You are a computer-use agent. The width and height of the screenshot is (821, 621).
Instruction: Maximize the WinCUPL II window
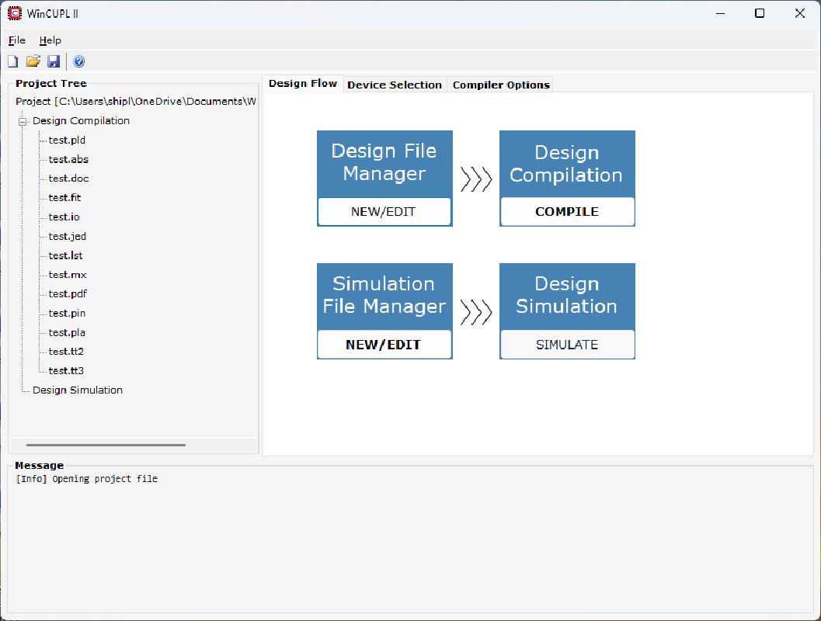click(760, 14)
